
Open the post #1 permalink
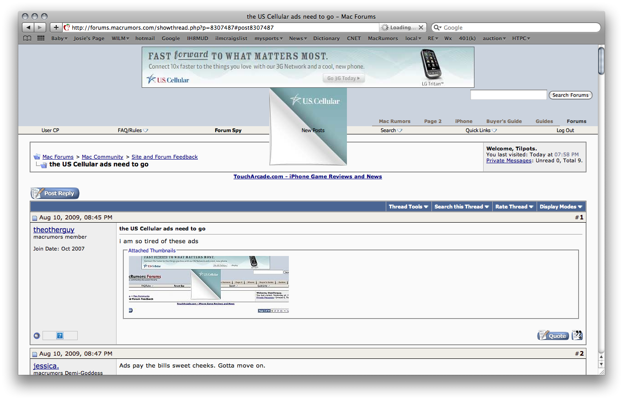click(x=581, y=218)
